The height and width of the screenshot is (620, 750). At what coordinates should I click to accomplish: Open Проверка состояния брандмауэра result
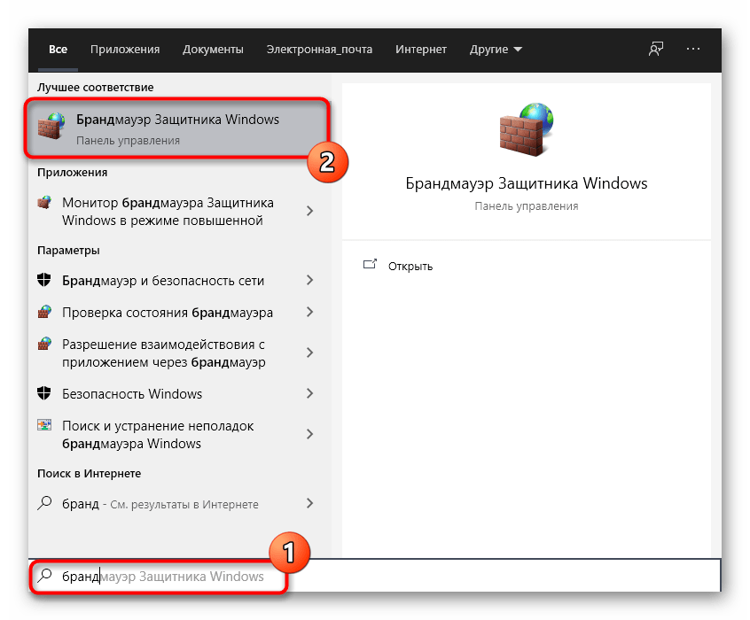[168, 313]
